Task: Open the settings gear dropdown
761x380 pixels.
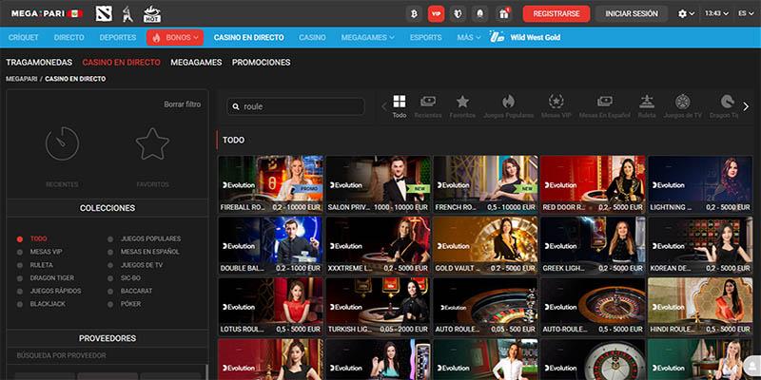Action: coord(686,14)
